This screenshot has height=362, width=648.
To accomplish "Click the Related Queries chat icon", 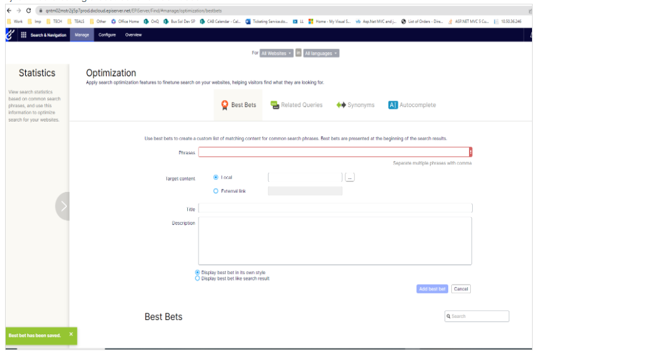I will click(275, 105).
